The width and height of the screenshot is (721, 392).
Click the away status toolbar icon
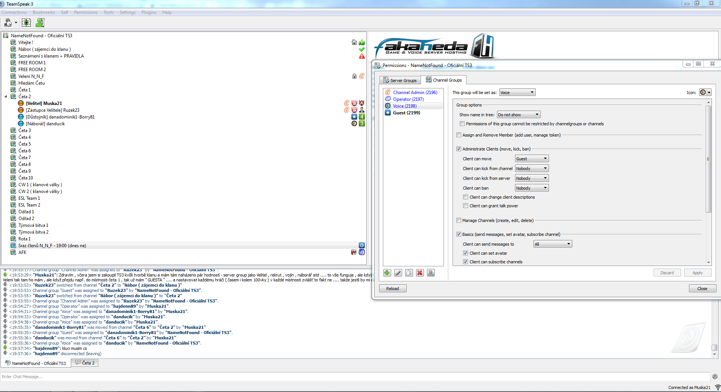(8, 23)
